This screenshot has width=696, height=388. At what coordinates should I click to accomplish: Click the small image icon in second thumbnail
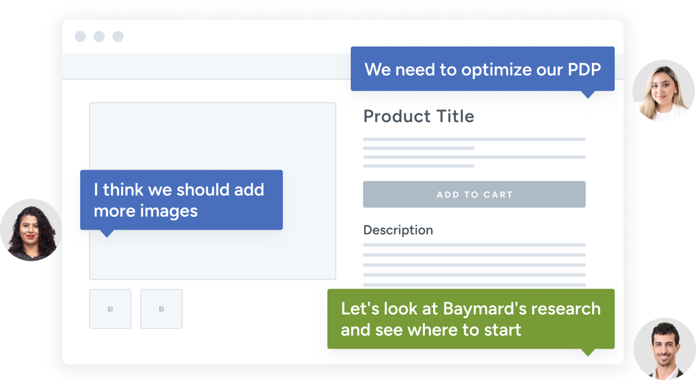click(161, 309)
